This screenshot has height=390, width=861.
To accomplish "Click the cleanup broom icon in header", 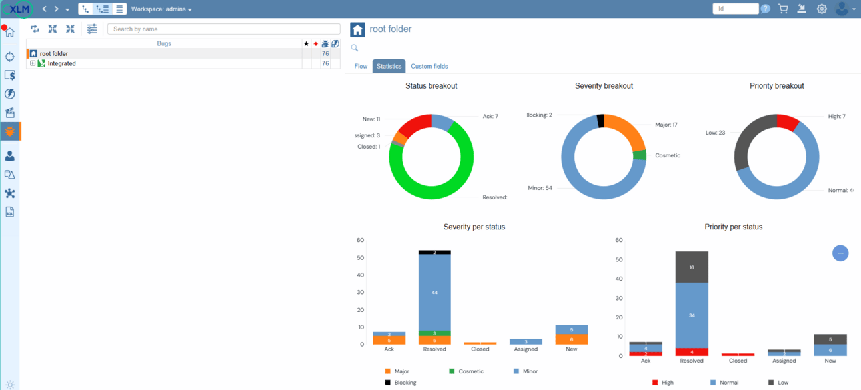I will click(x=802, y=9).
